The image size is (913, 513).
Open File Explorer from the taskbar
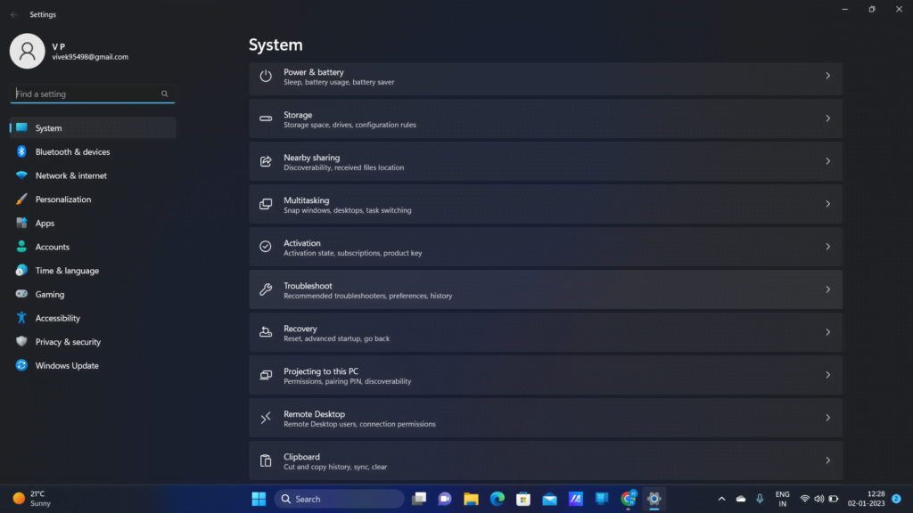coord(471,499)
